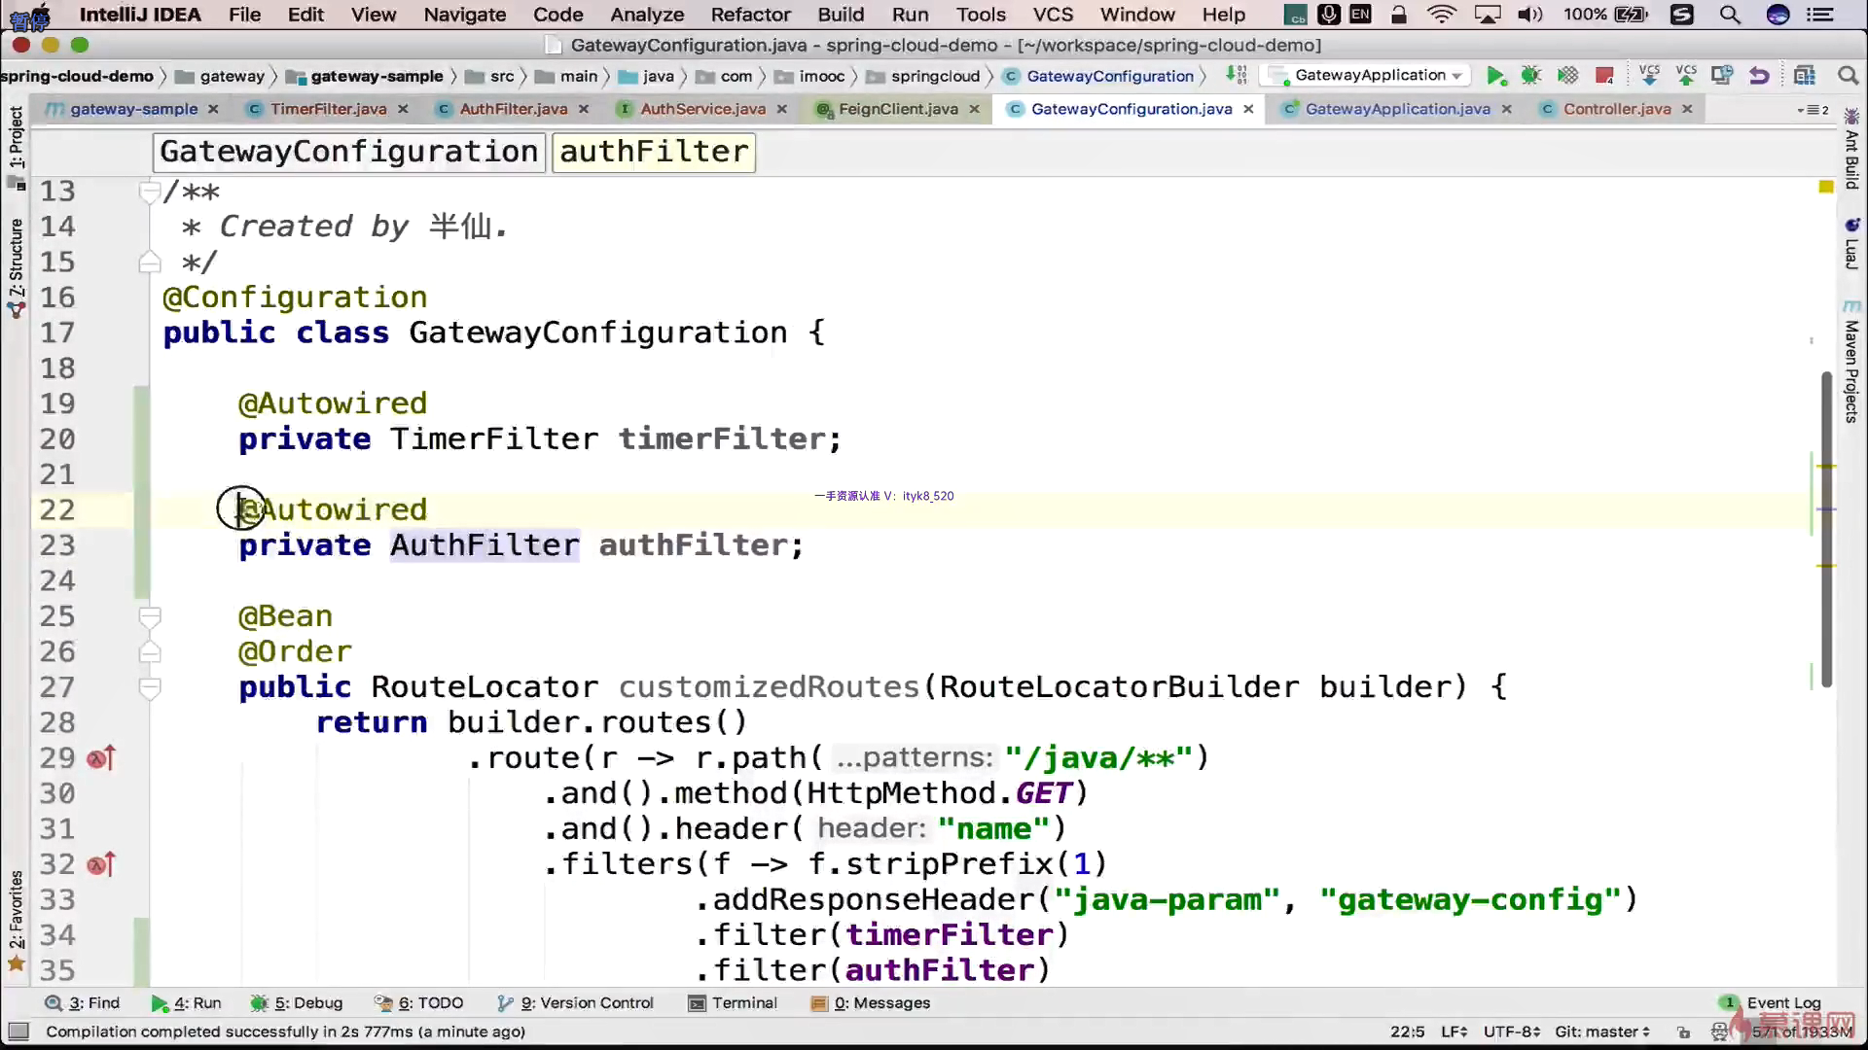Viewport: 1868px width, 1050px height.
Task: Start debugging with the bug icon
Action: 1531,76
